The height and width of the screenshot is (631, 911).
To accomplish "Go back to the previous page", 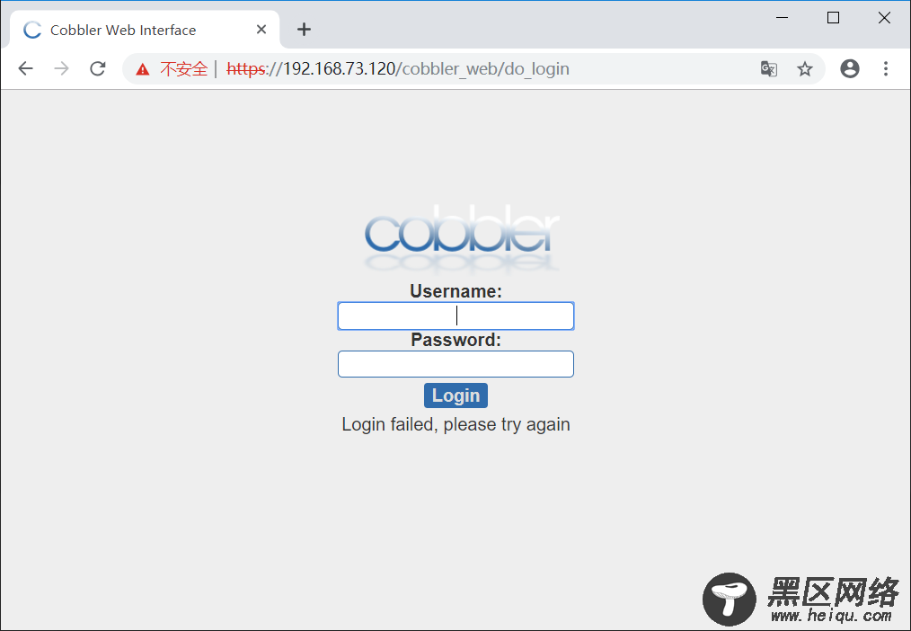I will (x=25, y=68).
